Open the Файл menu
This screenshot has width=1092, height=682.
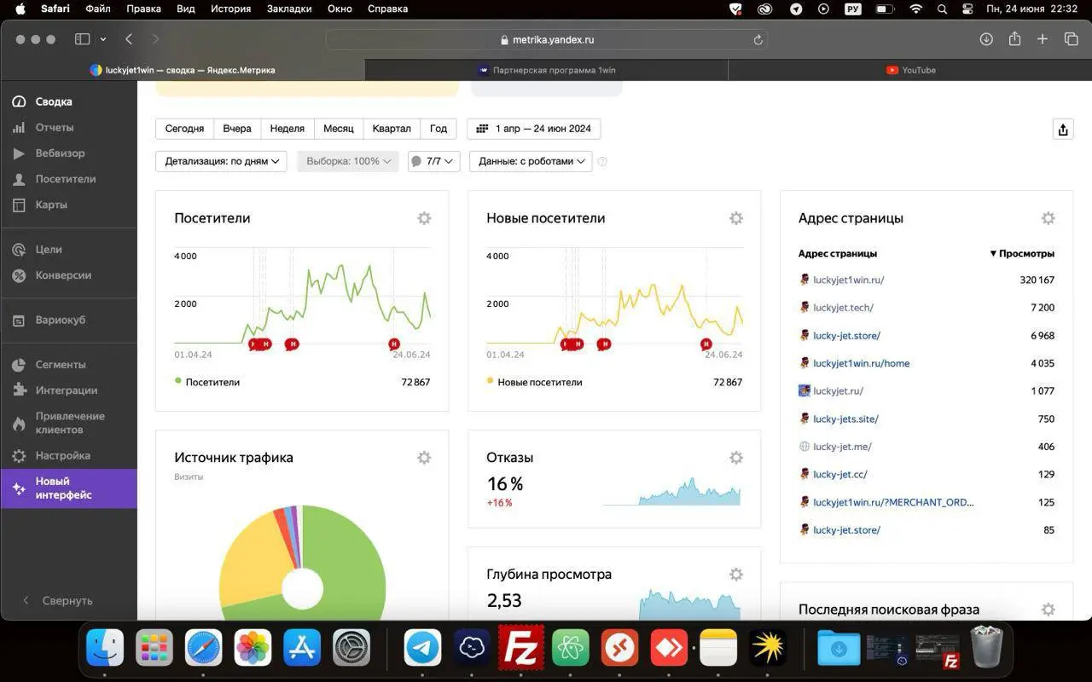(98, 9)
